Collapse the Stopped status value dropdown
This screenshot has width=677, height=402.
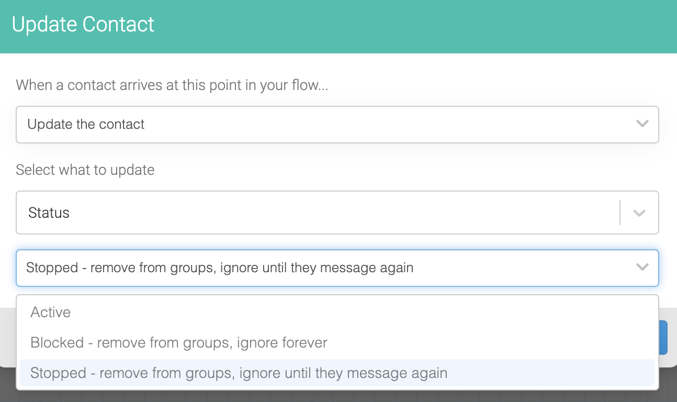pyautogui.click(x=337, y=268)
